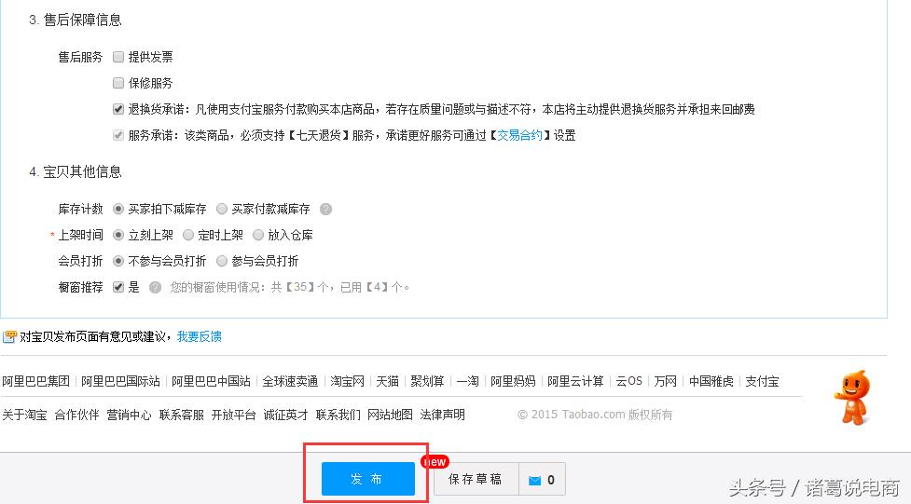Open the 一淘 footer link

467,381
